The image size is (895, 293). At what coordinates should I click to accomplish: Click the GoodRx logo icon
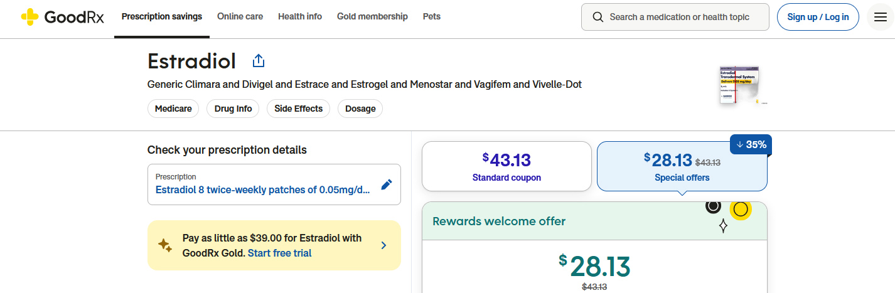pos(29,17)
